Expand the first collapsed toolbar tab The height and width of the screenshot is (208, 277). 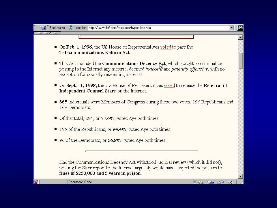(x=42, y=33)
